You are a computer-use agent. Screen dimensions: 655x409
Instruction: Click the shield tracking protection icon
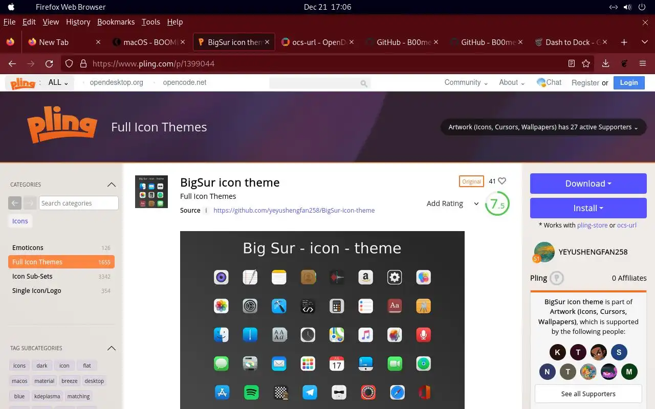[69, 64]
